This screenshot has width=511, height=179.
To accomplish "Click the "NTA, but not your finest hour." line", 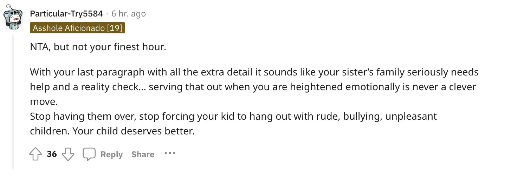I will (x=98, y=47).
